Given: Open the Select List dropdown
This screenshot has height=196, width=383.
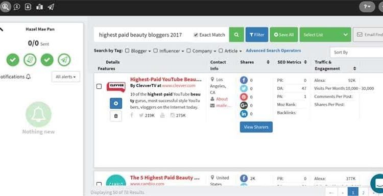Looking at the screenshot, I should click(325, 35).
